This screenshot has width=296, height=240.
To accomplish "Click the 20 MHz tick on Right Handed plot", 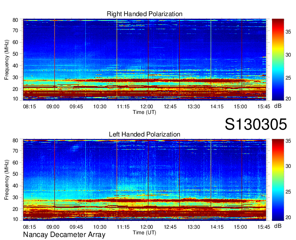I will [x=15, y=89].
